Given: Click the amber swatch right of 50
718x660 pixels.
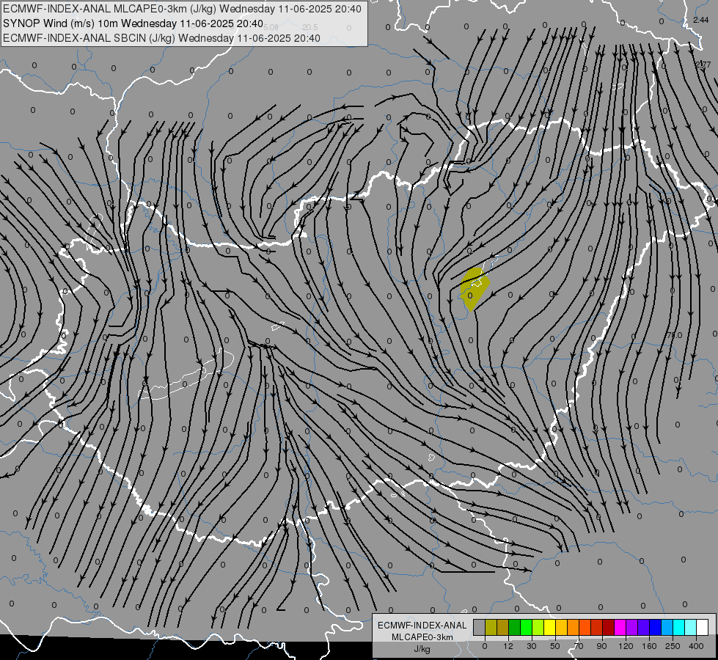Looking at the screenshot, I should coord(561,627).
